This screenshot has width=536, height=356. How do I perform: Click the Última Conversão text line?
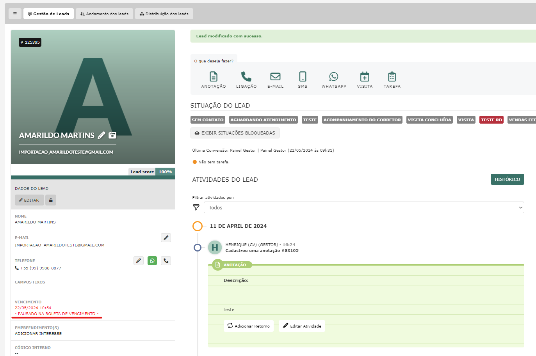click(263, 151)
